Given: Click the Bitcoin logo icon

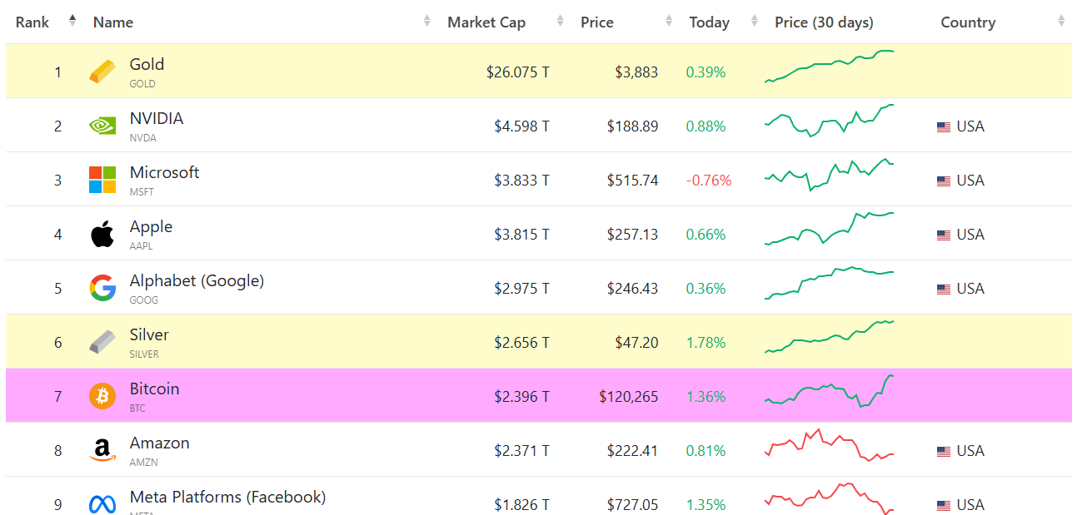Looking at the screenshot, I should [x=102, y=396].
